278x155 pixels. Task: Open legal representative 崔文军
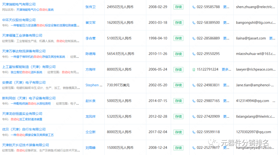(90, 23)
